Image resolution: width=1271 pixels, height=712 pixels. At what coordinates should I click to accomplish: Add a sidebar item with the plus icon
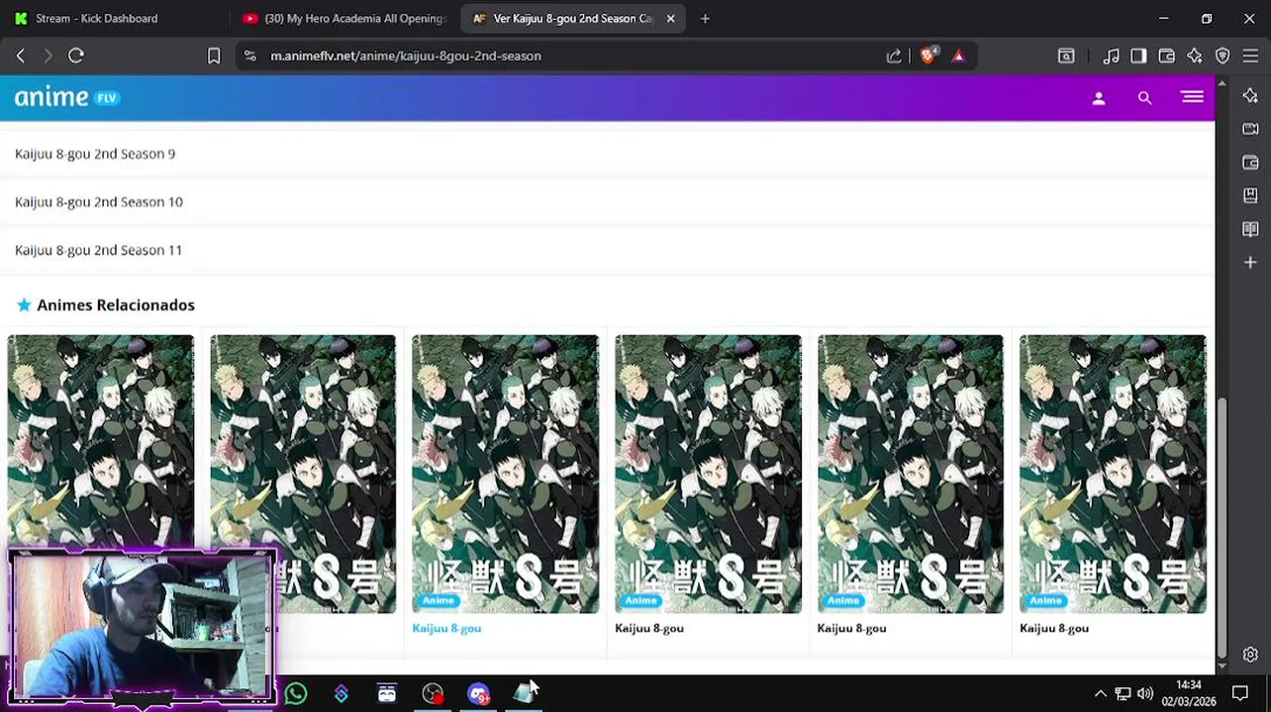(1250, 262)
